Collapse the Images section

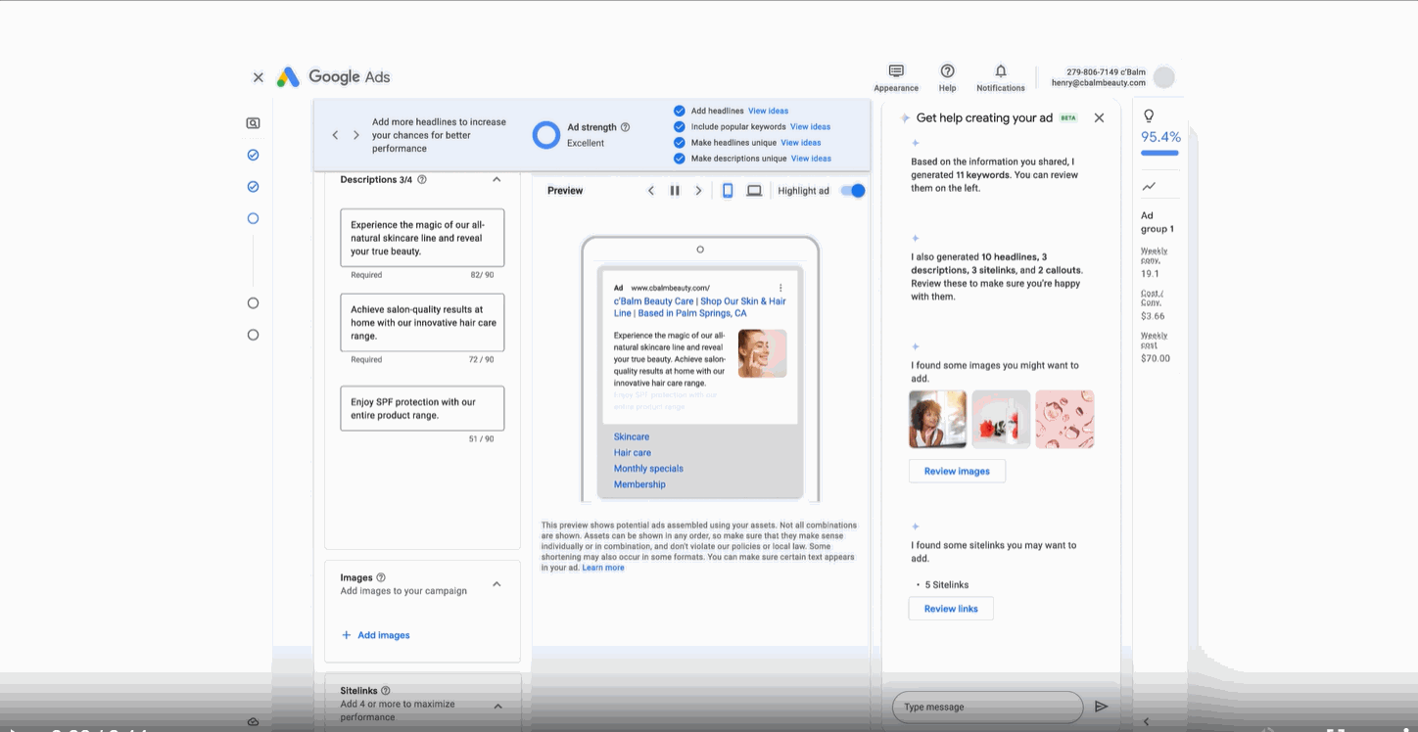pos(496,584)
